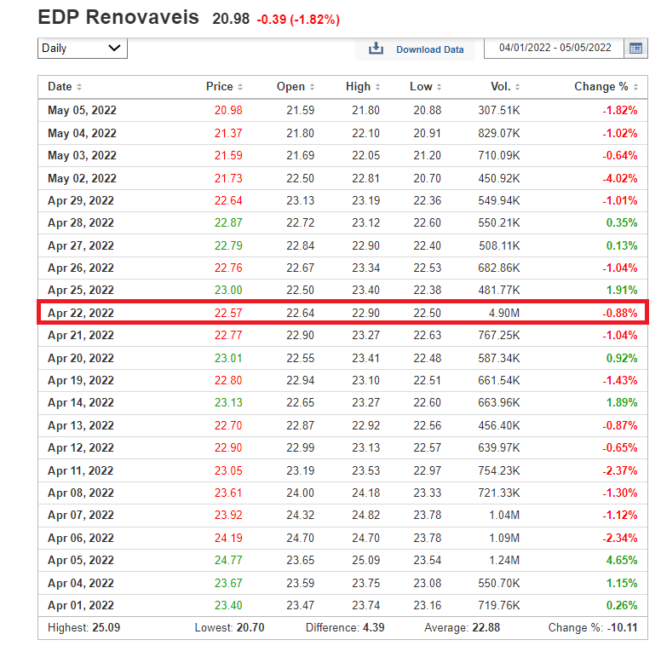This screenshot has width=661, height=663.
Task: Select the Apr 13, 2022 date cell
Action: coord(81,425)
